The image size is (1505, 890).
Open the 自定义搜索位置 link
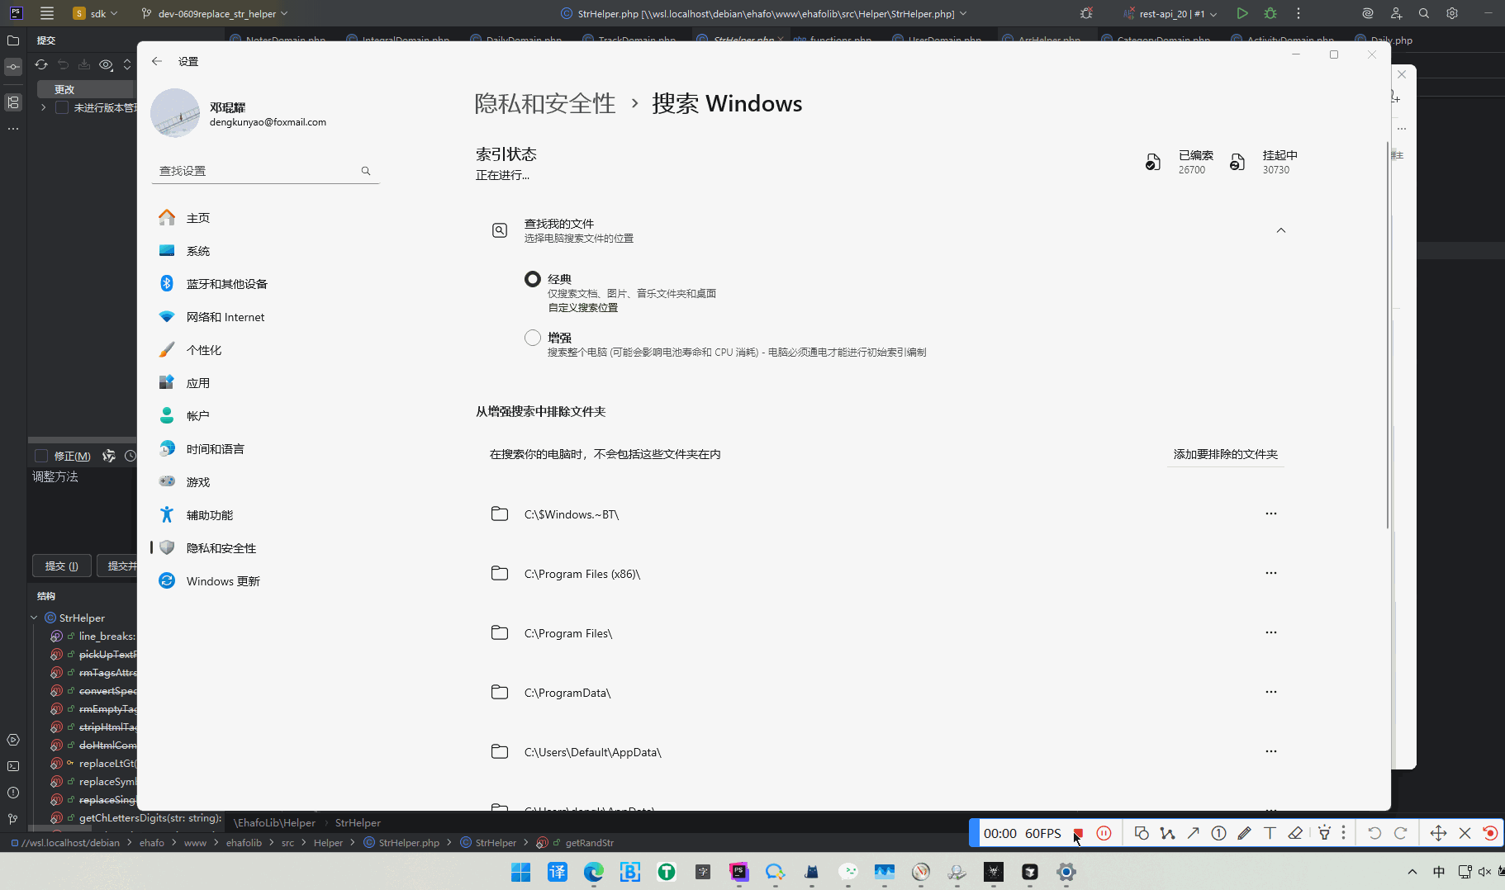click(582, 306)
